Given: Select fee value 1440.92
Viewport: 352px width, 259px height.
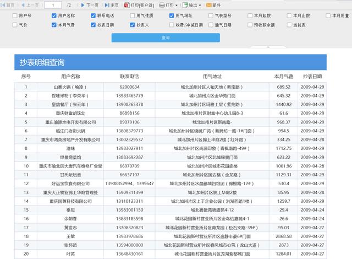Looking at the screenshot, I should [x=284, y=105].
